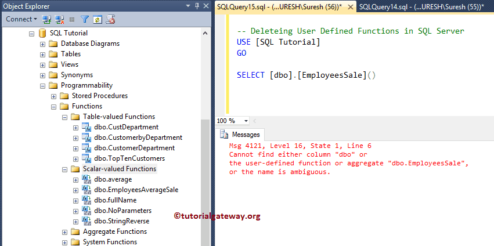Click the dbo.fullName function icon

click(x=86, y=200)
